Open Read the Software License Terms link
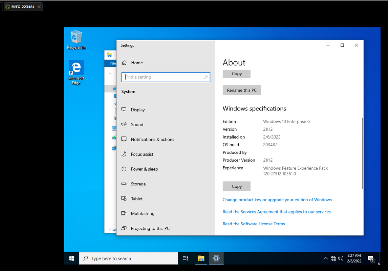 tap(254, 224)
